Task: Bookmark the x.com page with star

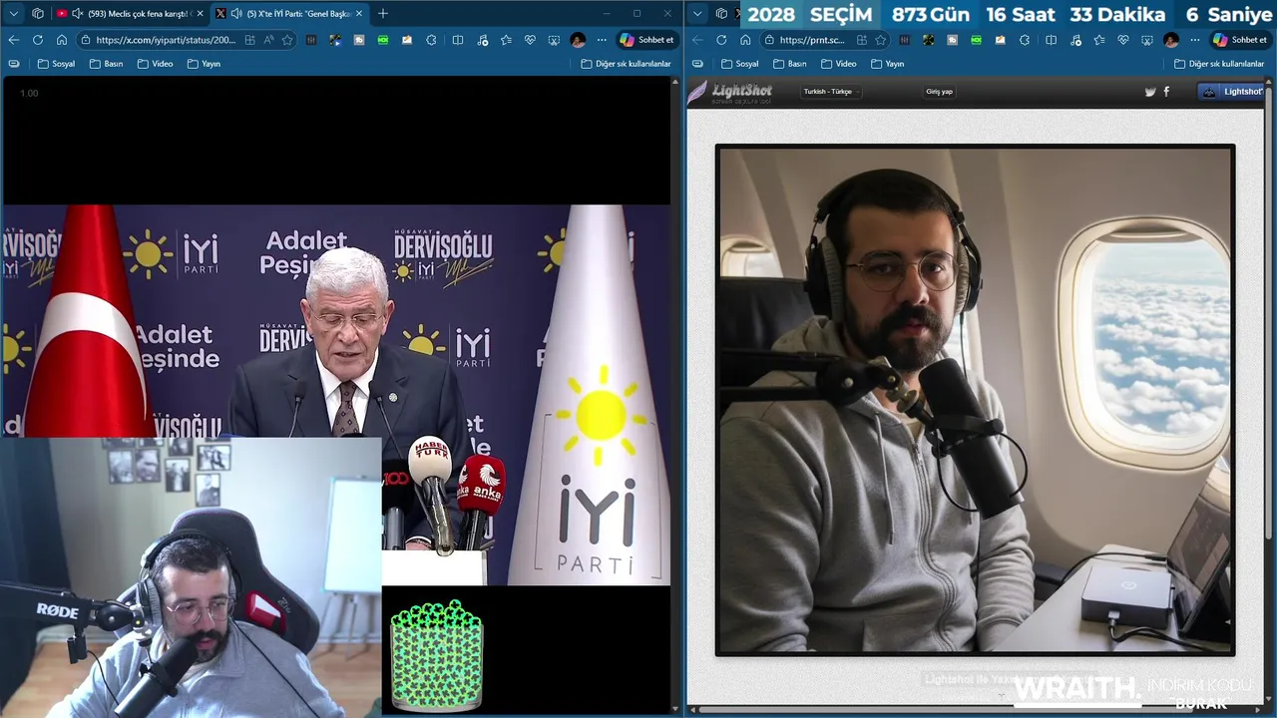Action: pyautogui.click(x=287, y=40)
